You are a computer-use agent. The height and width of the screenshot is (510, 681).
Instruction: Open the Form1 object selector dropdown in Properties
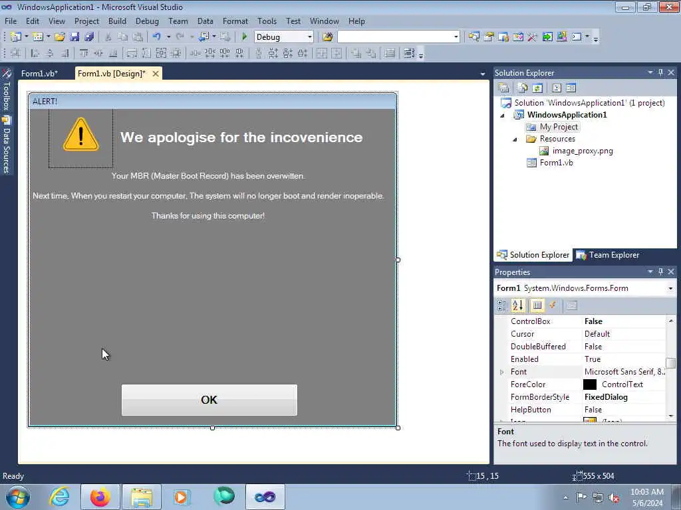(x=670, y=288)
